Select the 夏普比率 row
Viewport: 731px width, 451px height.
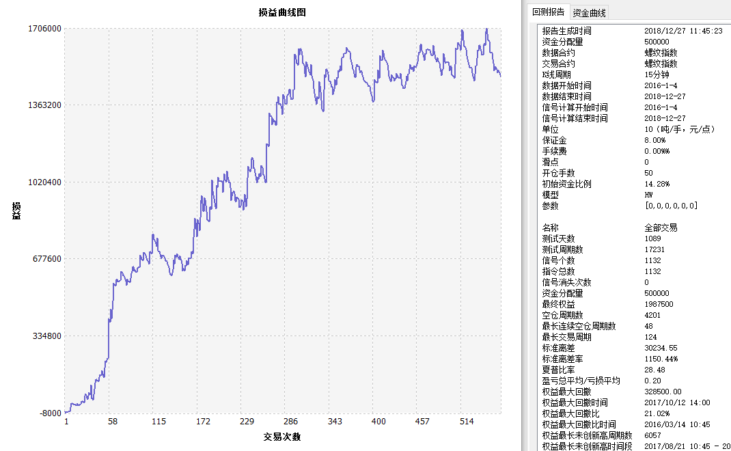coord(558,370)
